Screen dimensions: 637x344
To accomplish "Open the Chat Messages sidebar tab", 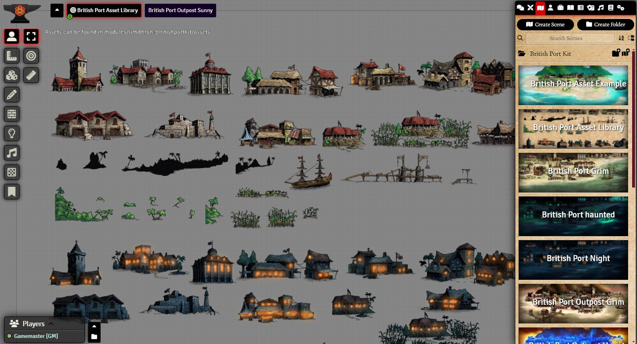I will [x=521, y=8].
